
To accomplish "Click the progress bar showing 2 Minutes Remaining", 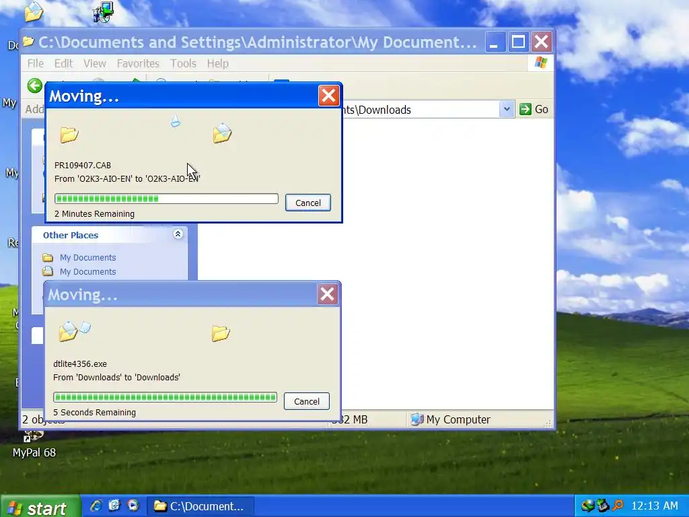I will 166,199.
